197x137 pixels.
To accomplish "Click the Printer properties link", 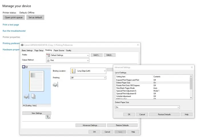I will tap(11, 37).
